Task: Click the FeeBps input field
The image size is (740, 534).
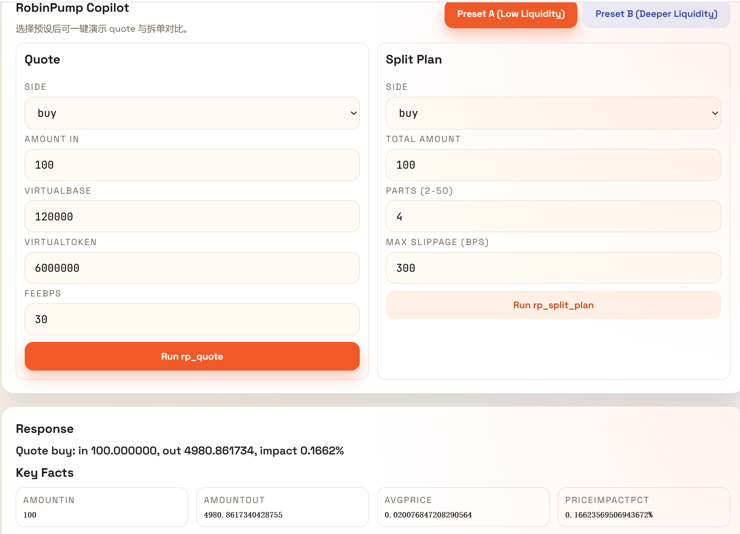Action: 192,320
